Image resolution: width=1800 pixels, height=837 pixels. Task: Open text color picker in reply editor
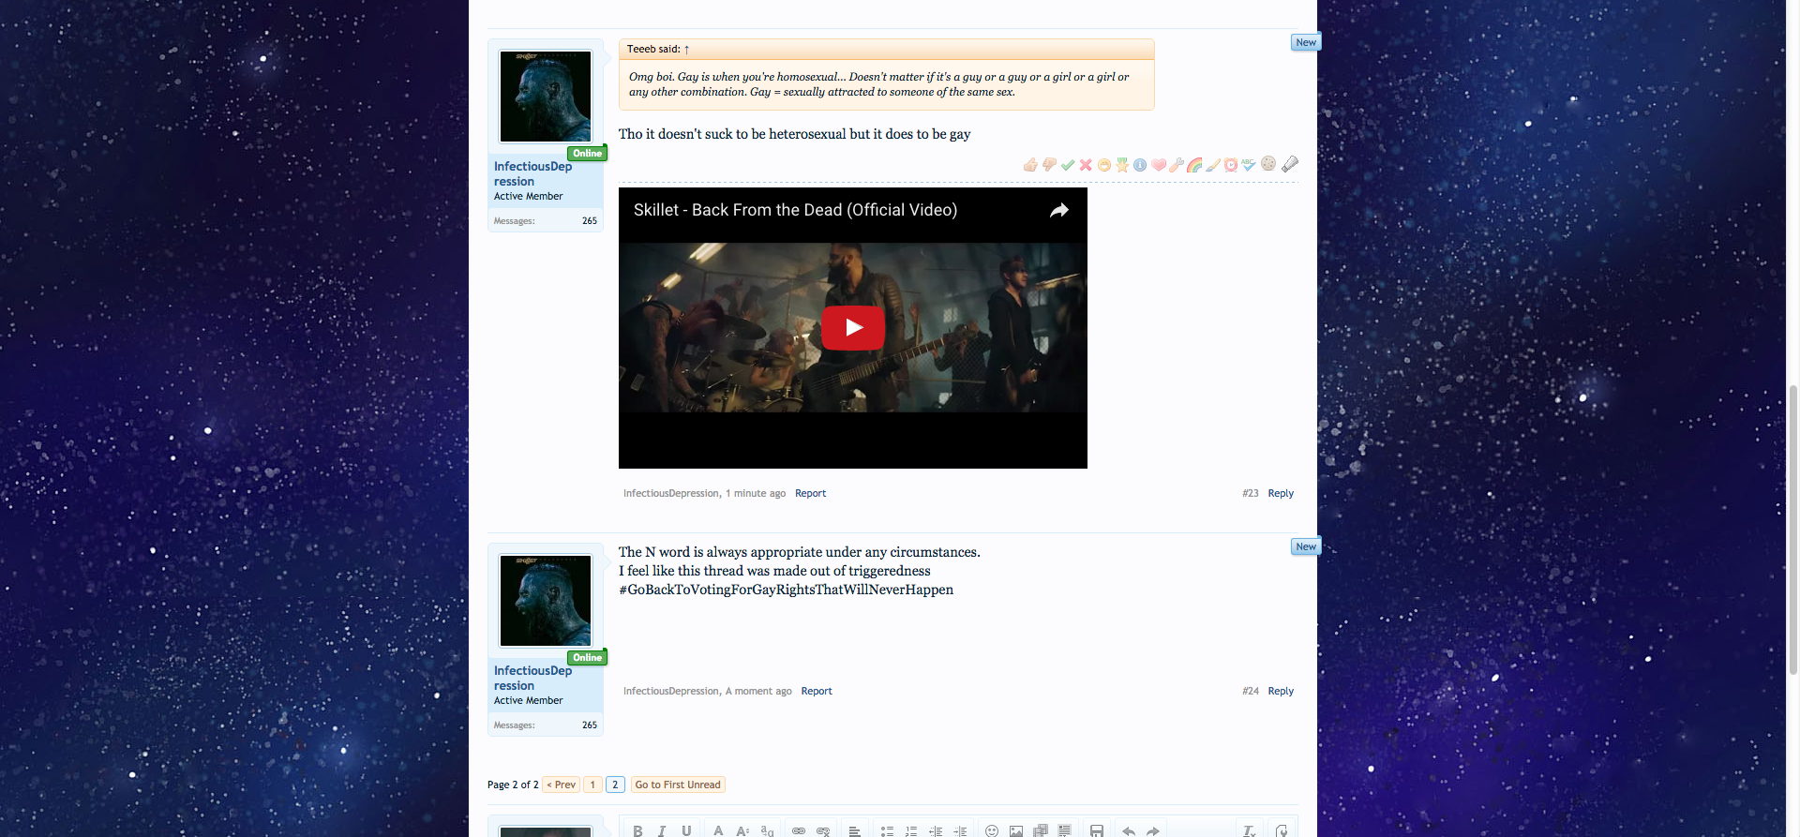[718, 830]
